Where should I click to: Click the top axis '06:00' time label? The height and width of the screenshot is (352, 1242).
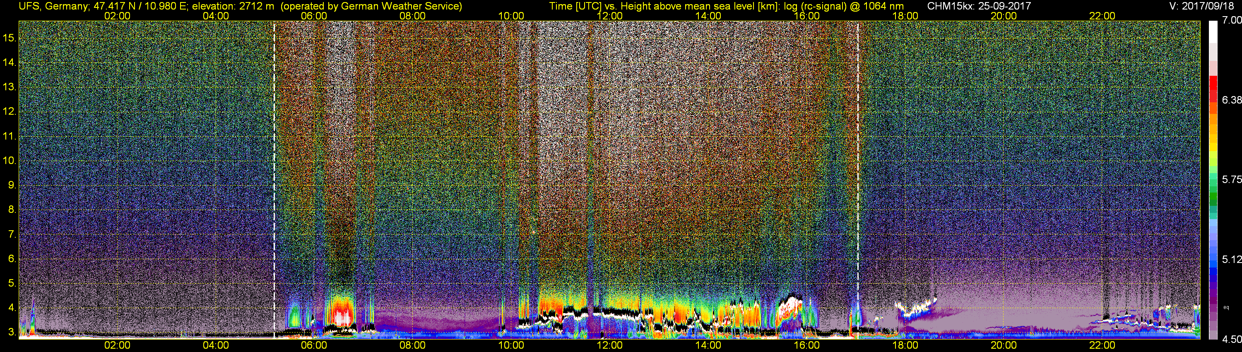click(x=314, y=16)
